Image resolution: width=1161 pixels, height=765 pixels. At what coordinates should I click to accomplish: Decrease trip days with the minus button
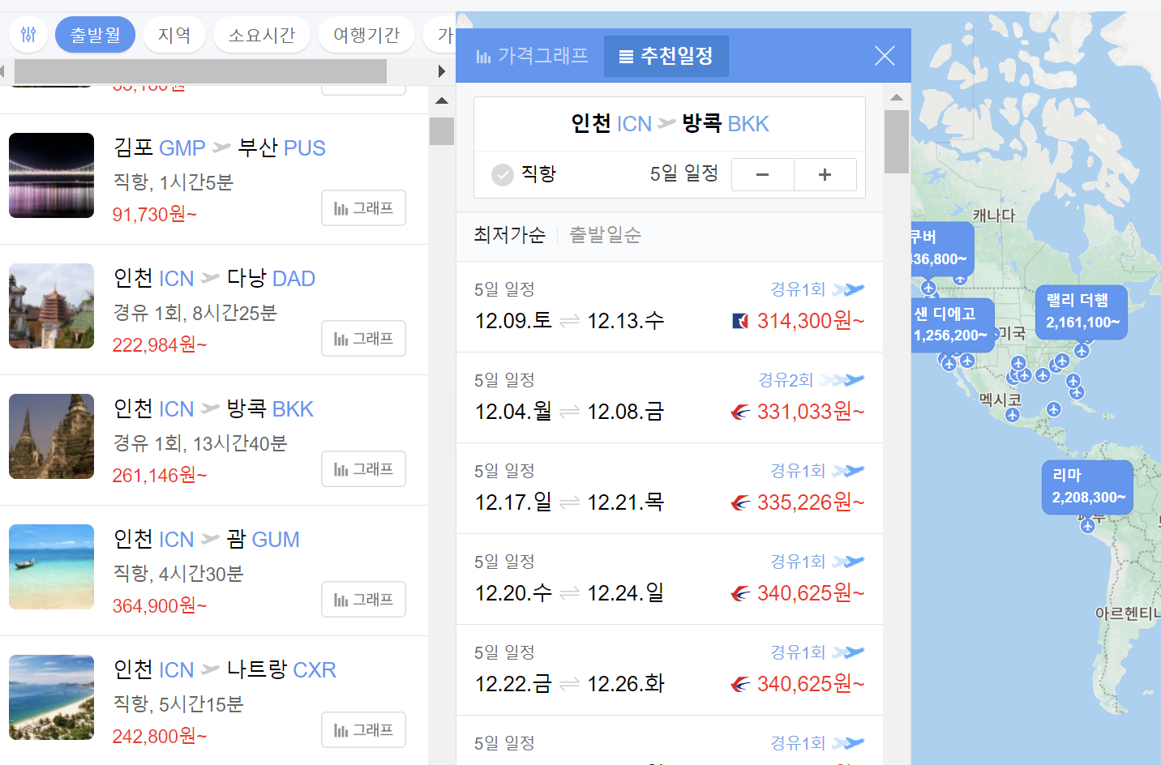click(x=762, y=174)
